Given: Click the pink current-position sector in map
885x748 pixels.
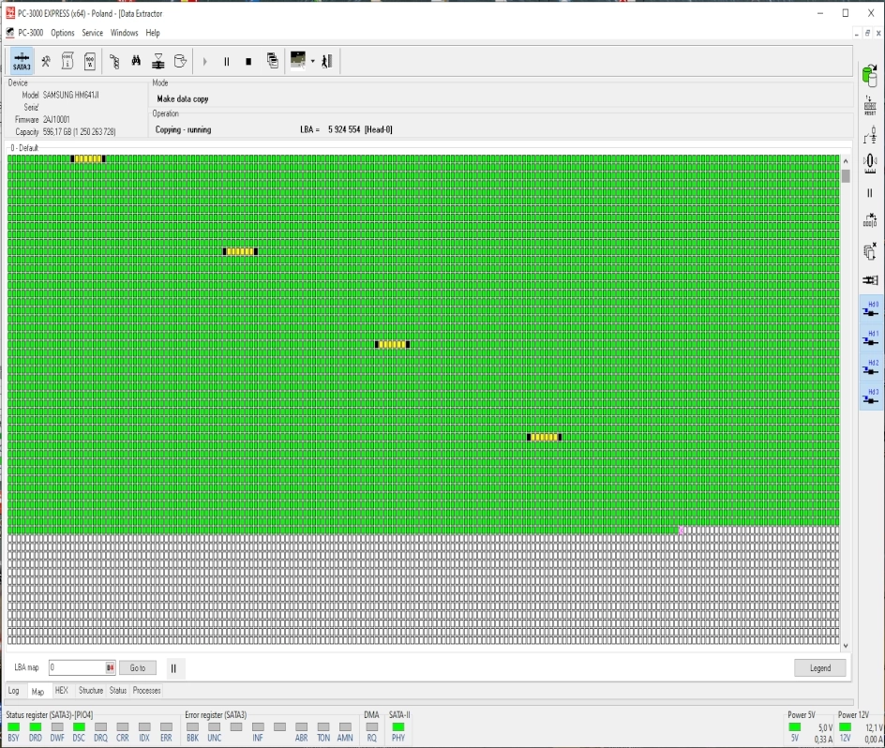Looking at the screenshot, I should (681, 531).
